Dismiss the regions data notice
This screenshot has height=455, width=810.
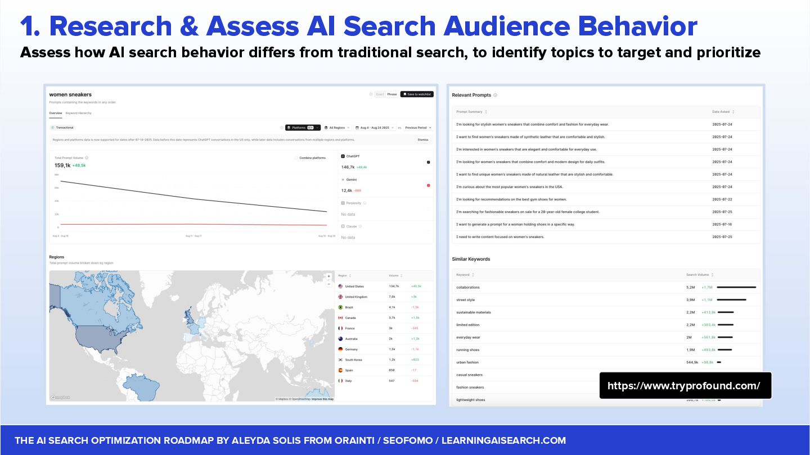coord(422,139)
